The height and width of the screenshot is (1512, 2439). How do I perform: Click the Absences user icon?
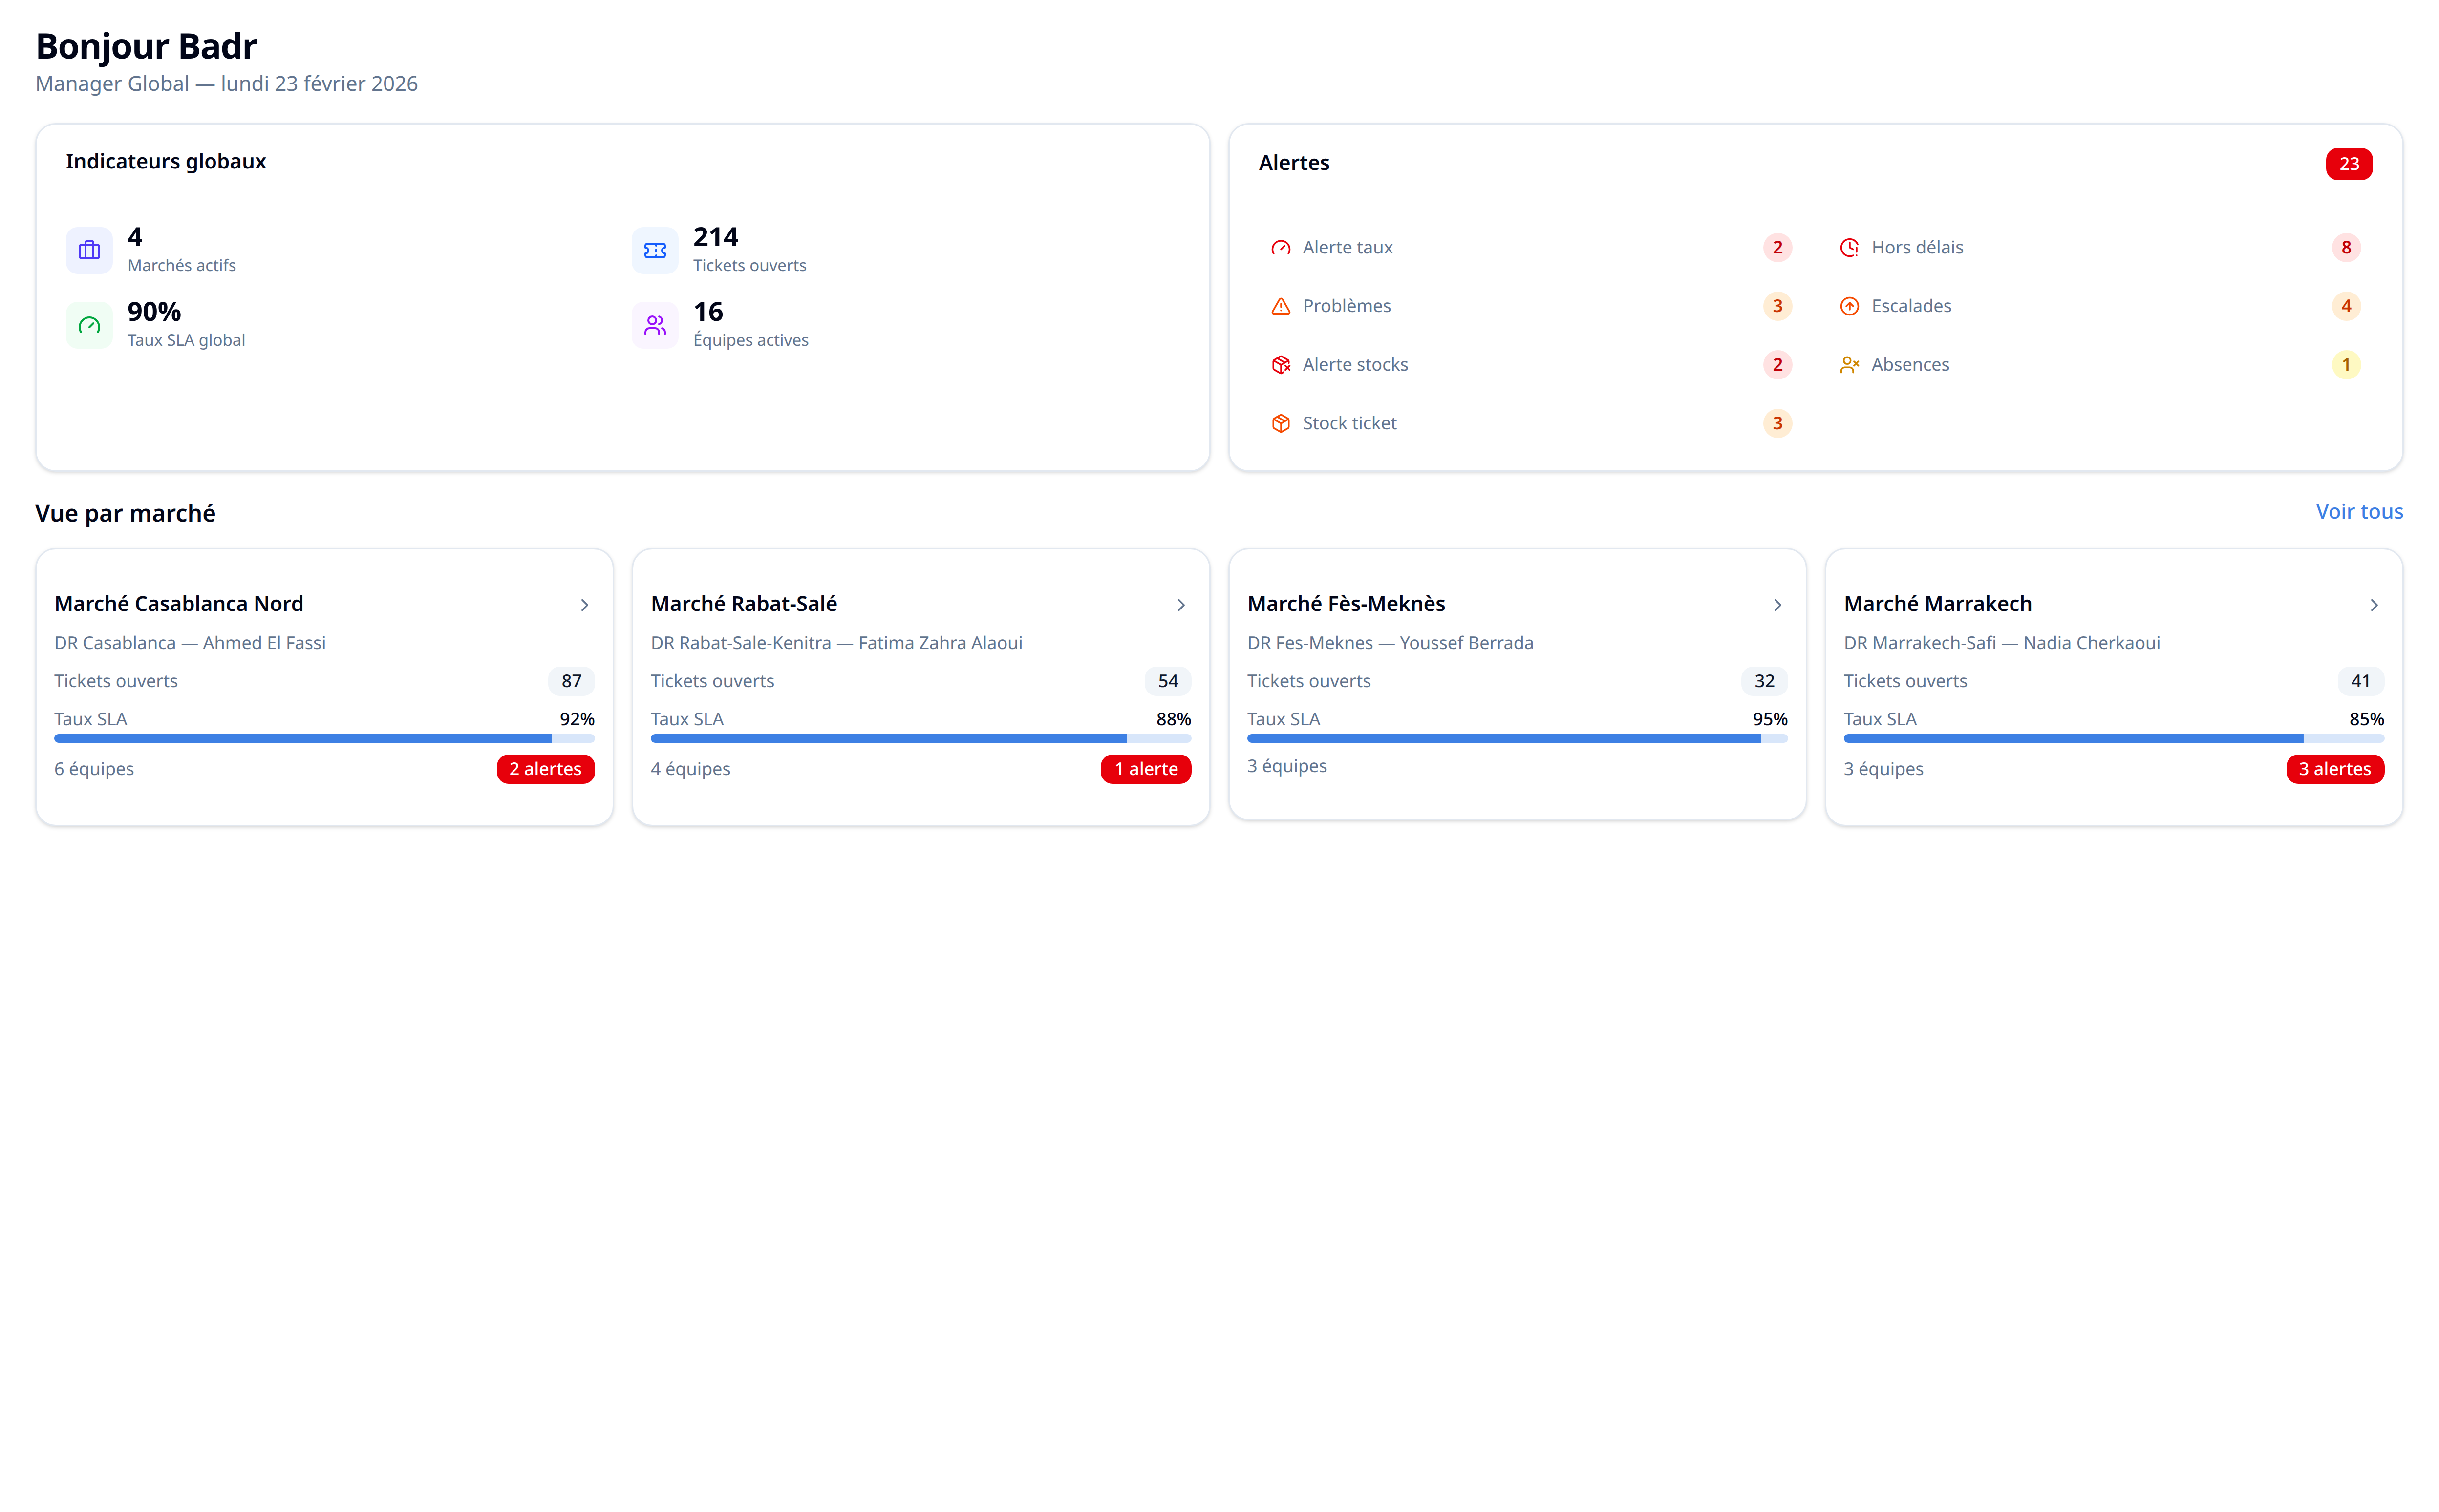click(1849, 365)
